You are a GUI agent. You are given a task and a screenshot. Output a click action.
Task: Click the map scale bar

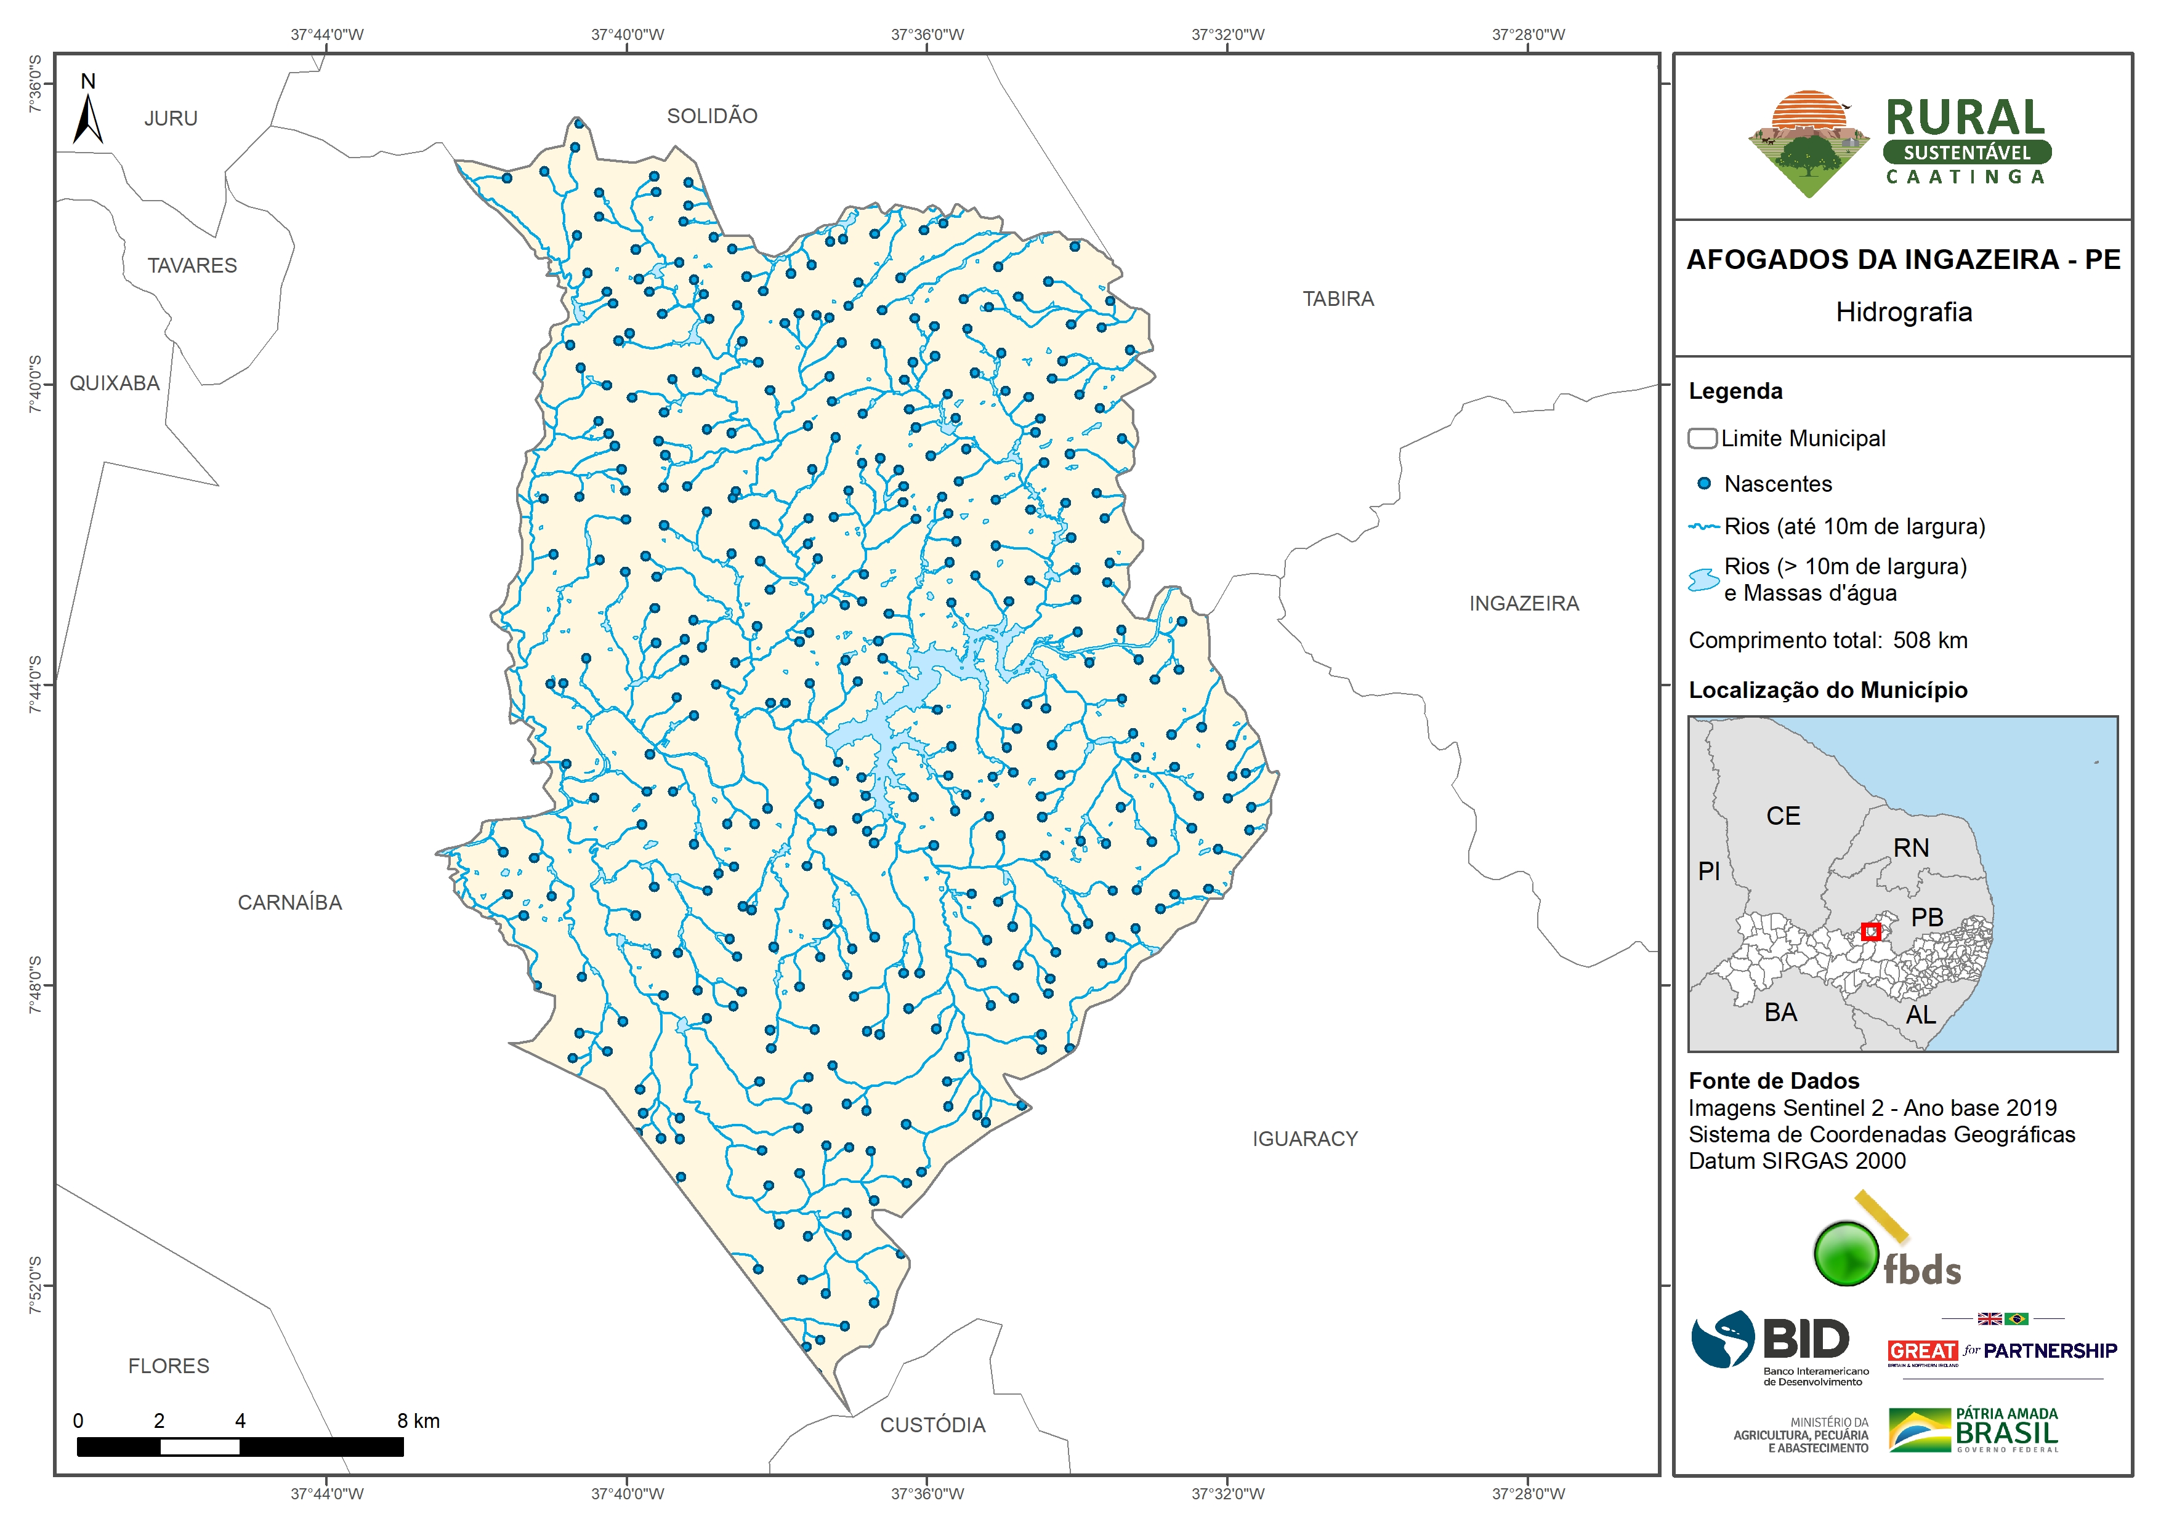click(240, 1447)
